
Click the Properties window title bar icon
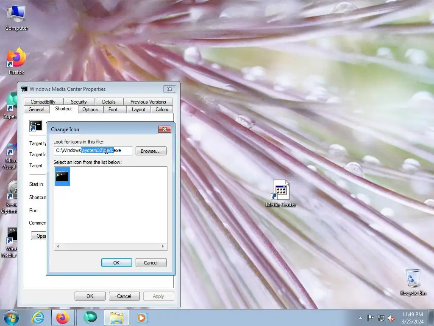click(24, 89)
